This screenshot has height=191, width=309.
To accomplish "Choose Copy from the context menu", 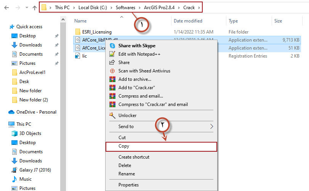I will click(x=124, y=146).
